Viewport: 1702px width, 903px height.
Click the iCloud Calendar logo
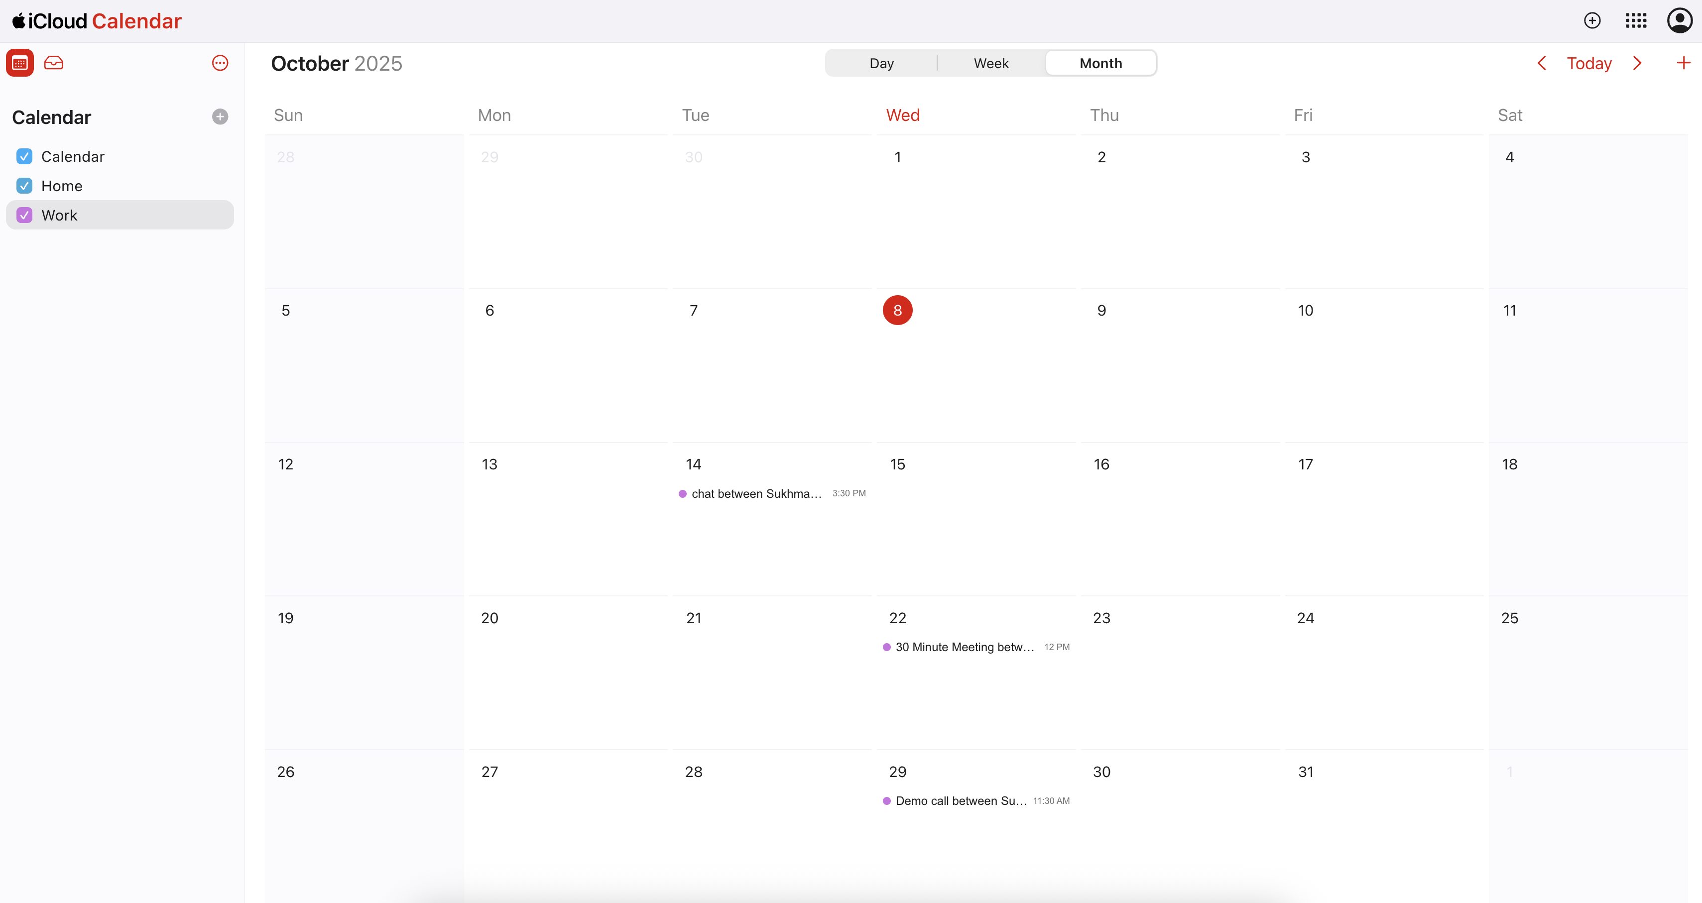(x=97, y=20)
